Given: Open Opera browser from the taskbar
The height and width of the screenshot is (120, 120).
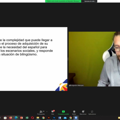Looking at the screenshot, I should click(x=32, y=118).
